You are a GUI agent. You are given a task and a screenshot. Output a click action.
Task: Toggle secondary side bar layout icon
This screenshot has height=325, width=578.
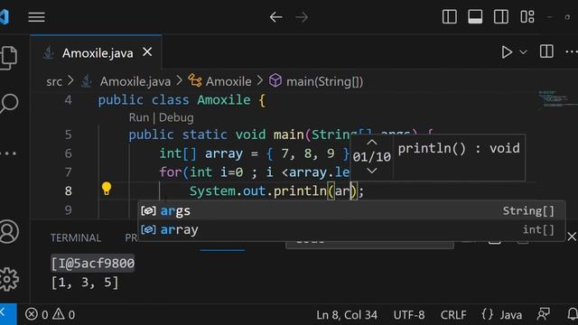[x=501, y=16]
